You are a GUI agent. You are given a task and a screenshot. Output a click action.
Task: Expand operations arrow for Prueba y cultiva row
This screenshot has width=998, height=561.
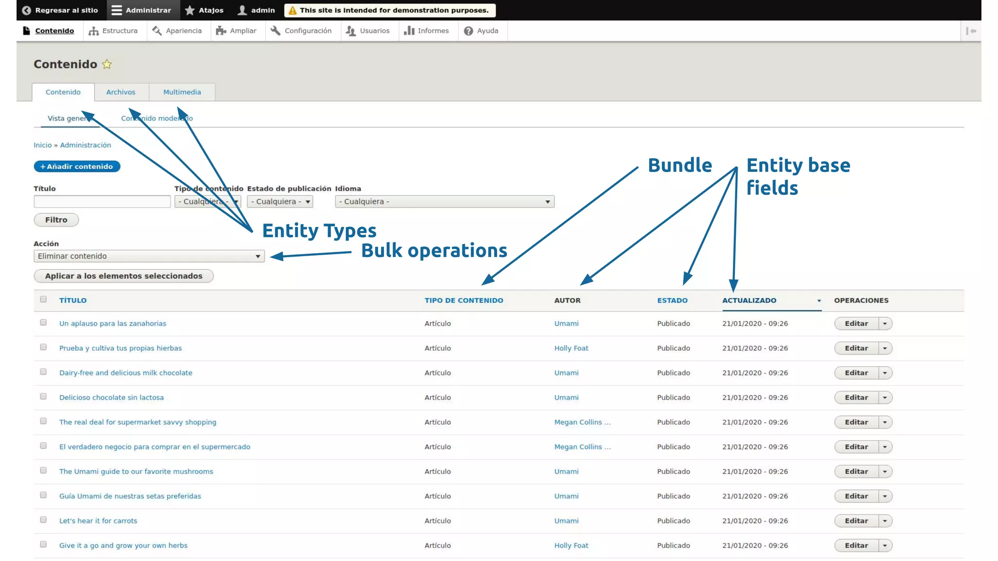(885, 348)
